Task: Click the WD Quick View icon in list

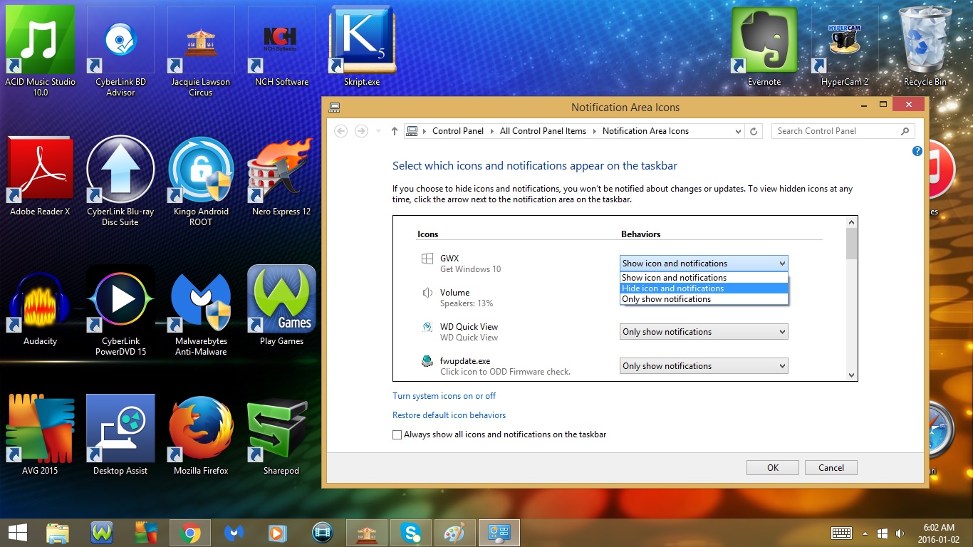Action: tap(427, 327)
